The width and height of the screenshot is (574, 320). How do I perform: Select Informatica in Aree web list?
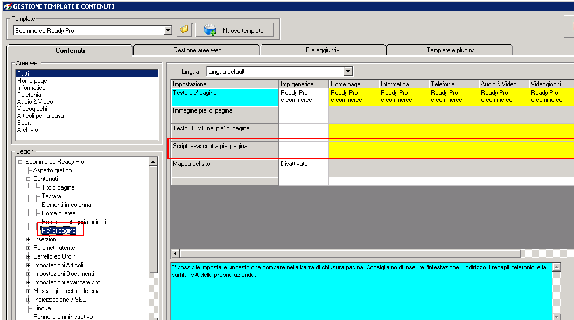pyautogui.click(x=31, y=87)
